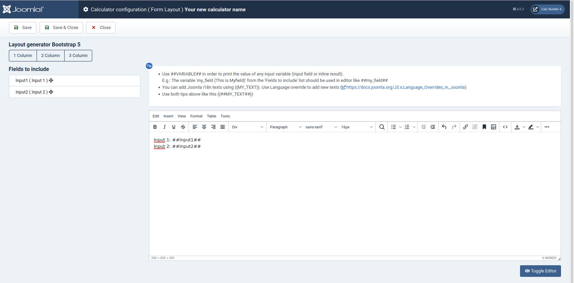Generate a 1 Column layout
574x283 pixels.
(x=23, y=56)
